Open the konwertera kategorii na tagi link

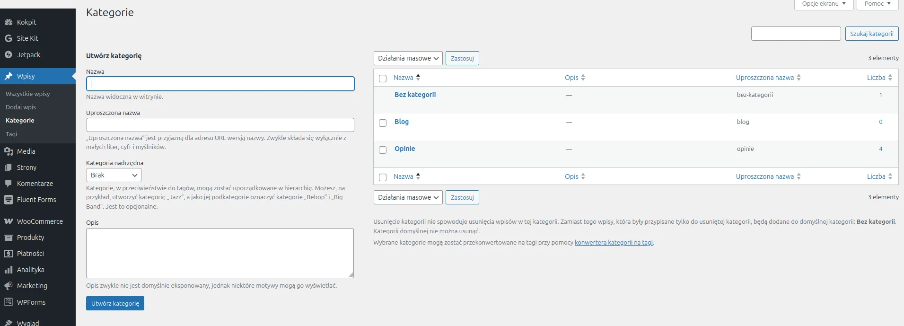[x=614, y=243]
